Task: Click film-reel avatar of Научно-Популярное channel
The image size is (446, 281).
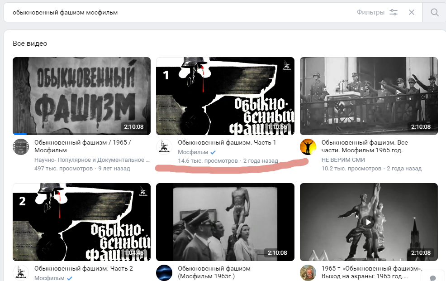Action: [21, 147]
